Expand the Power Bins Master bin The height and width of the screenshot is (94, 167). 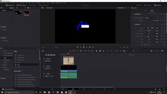[x=1, y=30]
